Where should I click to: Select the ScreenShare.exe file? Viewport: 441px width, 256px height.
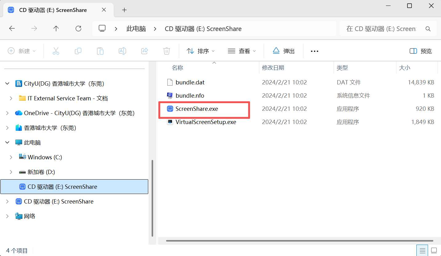197,109
